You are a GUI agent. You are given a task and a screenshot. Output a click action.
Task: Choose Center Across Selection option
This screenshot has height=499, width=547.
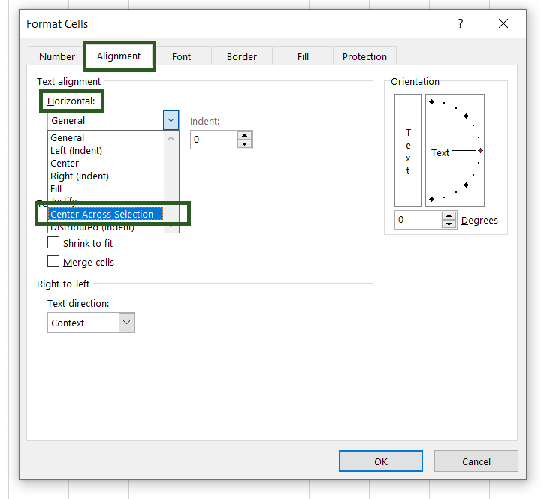(x=102, y=215)
